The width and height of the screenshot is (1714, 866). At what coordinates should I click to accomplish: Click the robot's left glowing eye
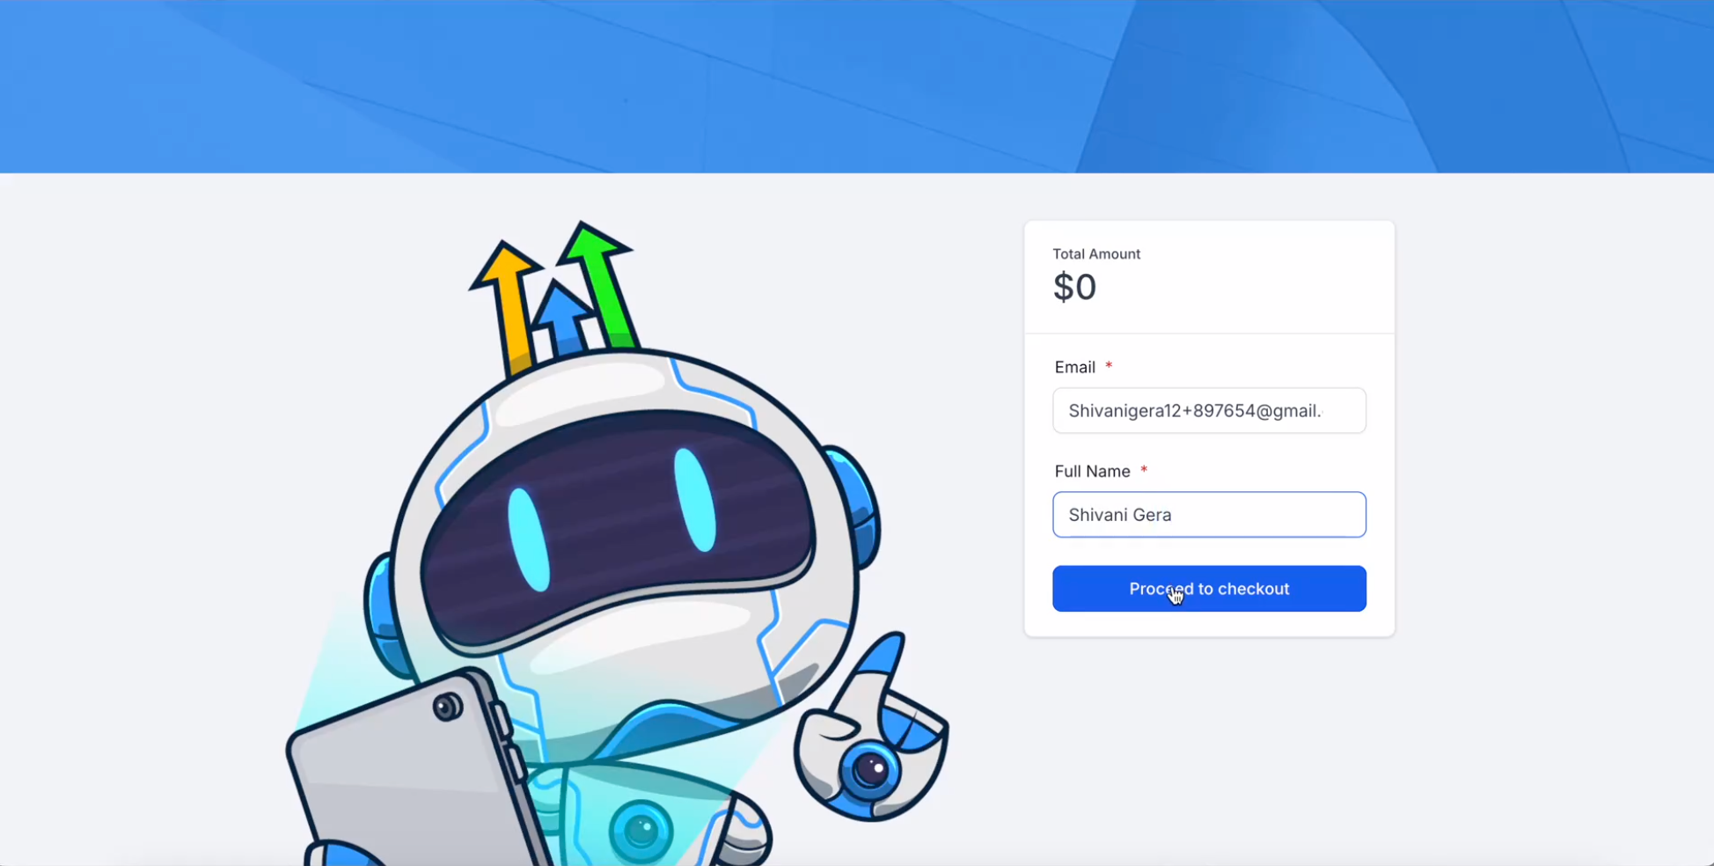click(x=529, y=539)
